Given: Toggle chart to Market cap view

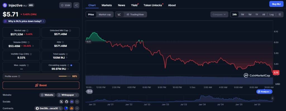Looking at the screenshot, I should pos(105,14).
